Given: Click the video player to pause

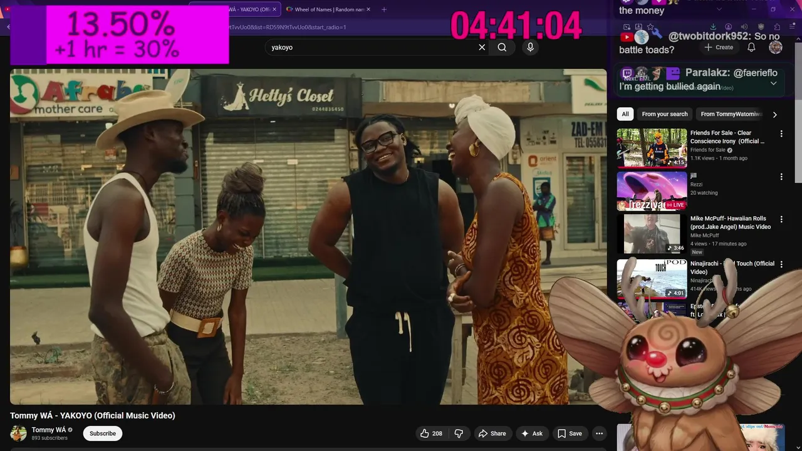Looking at the screenshot, I should (308, 237).
